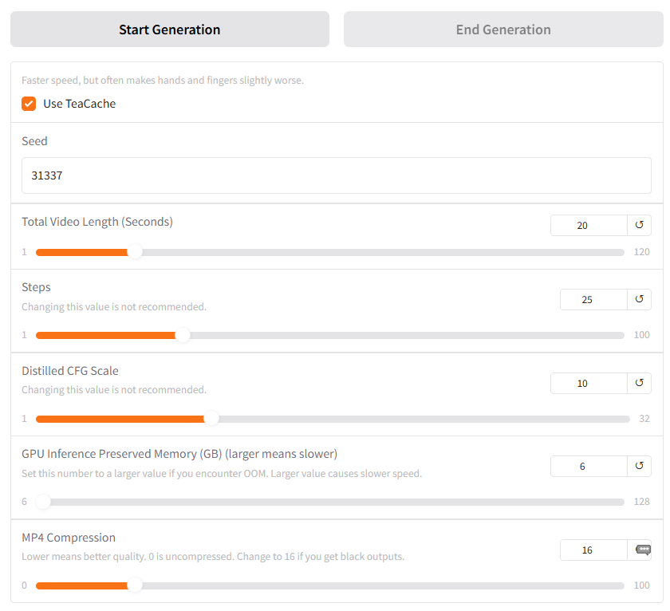Screen dimensions: 670x611
Task: Click Start Generation button
Action: (x=170, y=29)
